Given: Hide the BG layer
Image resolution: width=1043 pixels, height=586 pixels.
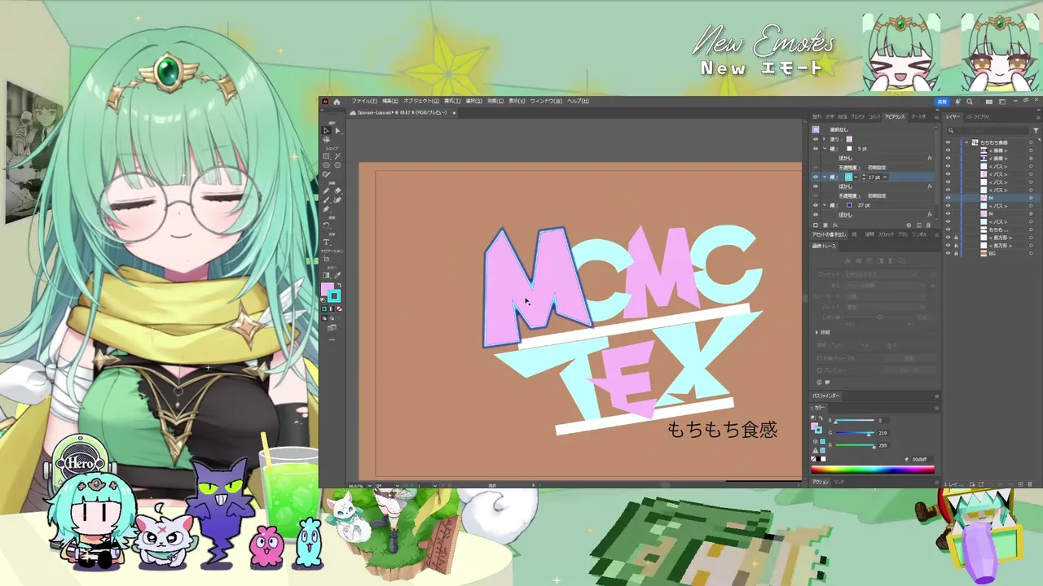Looking at the screenshot, I should click(x=948, y=253).
